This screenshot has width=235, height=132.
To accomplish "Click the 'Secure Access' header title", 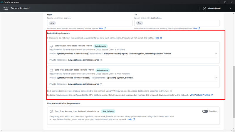I will pos(19,9).
